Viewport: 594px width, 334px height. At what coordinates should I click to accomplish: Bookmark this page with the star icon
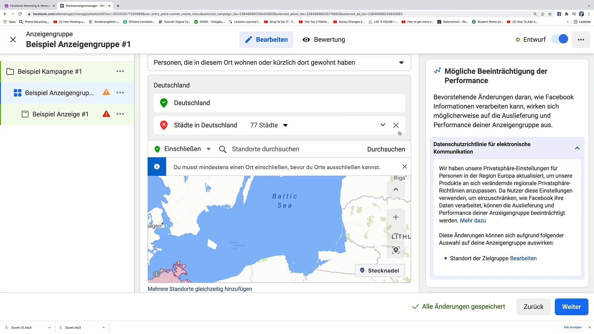coord(550,14)
